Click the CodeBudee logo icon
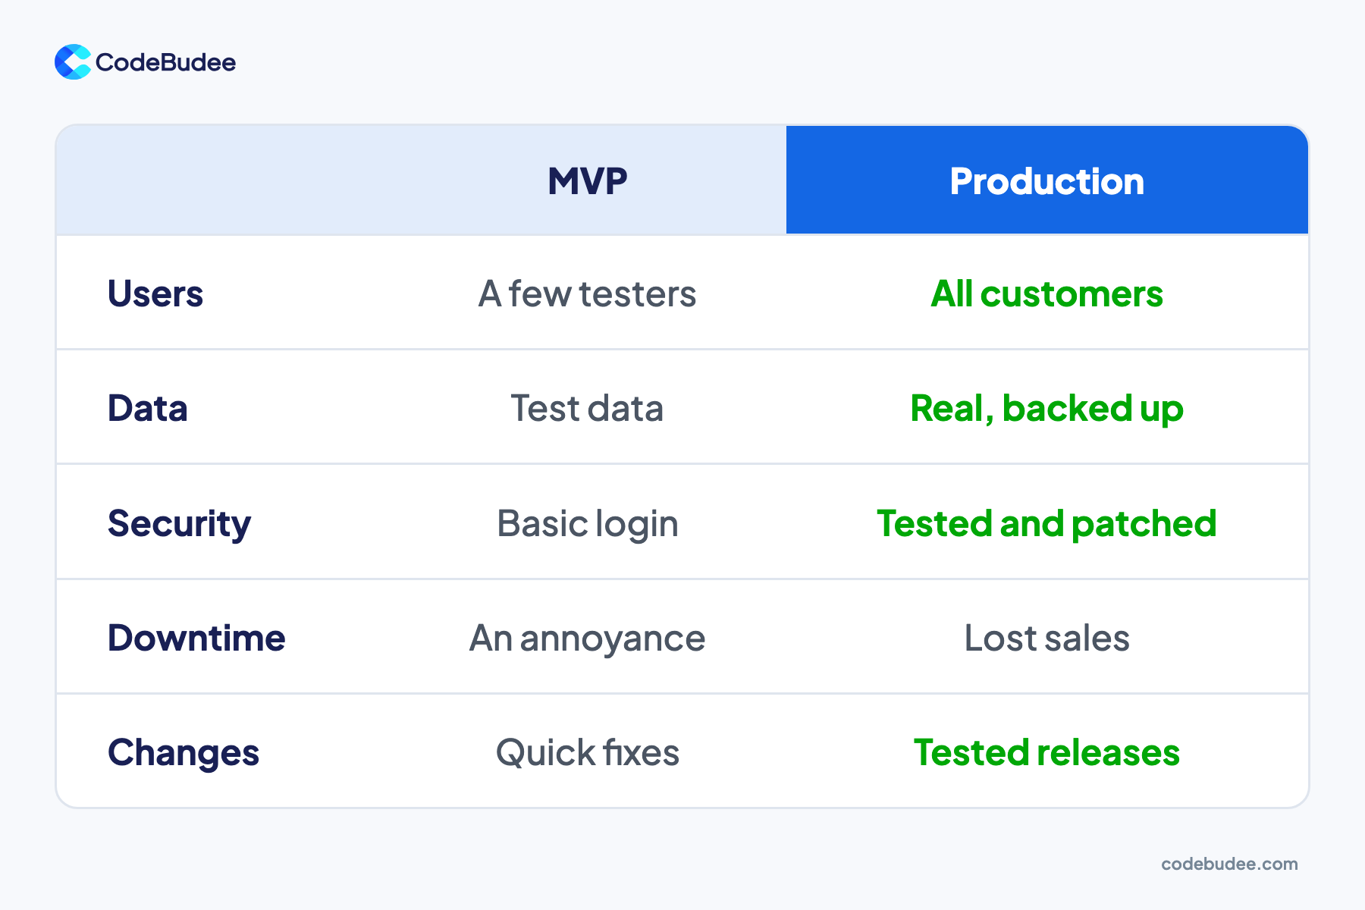1365x910 pixels. coord(73,62)
